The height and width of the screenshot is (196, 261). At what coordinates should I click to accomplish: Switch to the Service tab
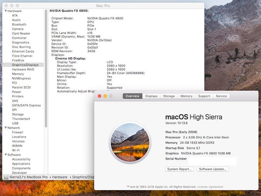tap(221, 96)
